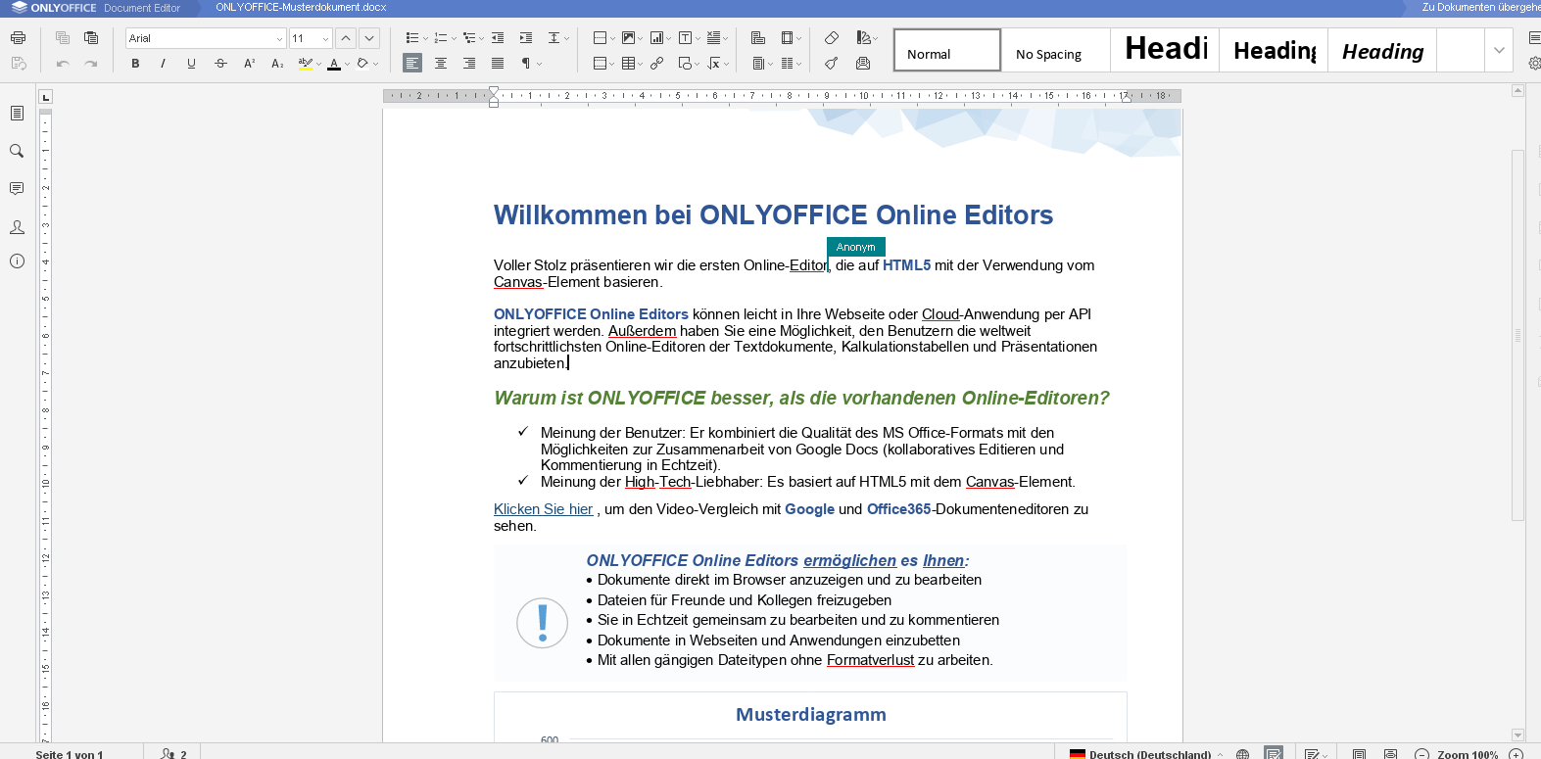Open the bullet list dropdown

click(x=425, y=38)
